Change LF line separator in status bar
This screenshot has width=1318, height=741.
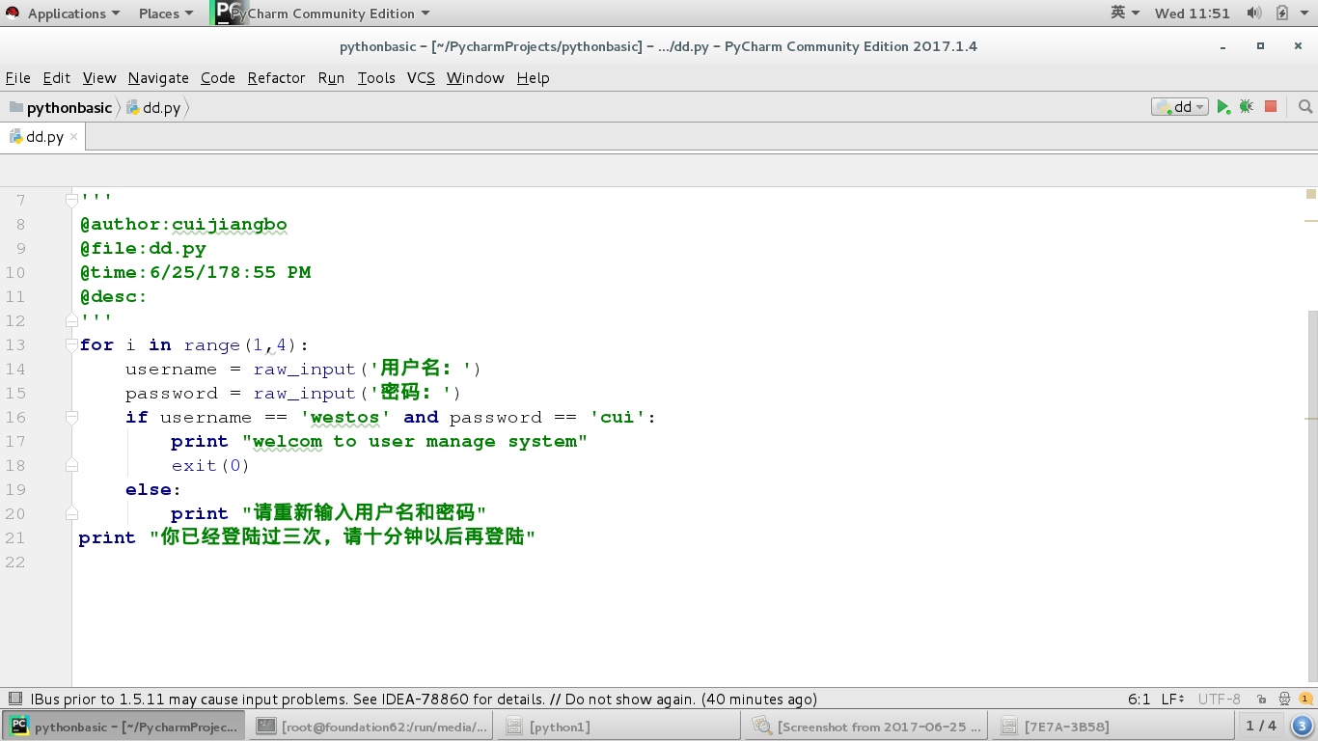click(x=1173, y=700)
